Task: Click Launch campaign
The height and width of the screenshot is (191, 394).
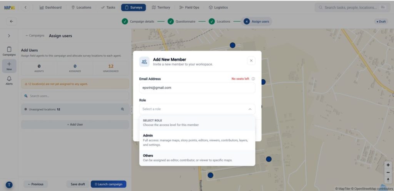Action: coord(109,184)
